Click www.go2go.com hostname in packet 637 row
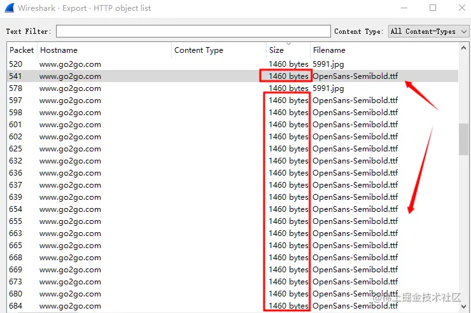 (70, 185)
